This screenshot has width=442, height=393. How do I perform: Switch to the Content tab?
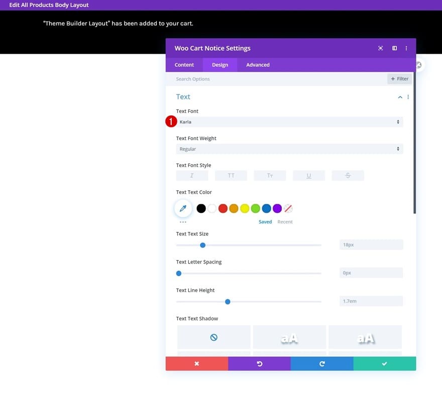coord(184,65)
